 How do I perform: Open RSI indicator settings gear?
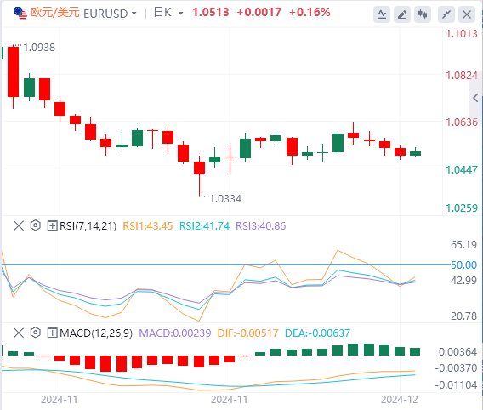(36, 225)
